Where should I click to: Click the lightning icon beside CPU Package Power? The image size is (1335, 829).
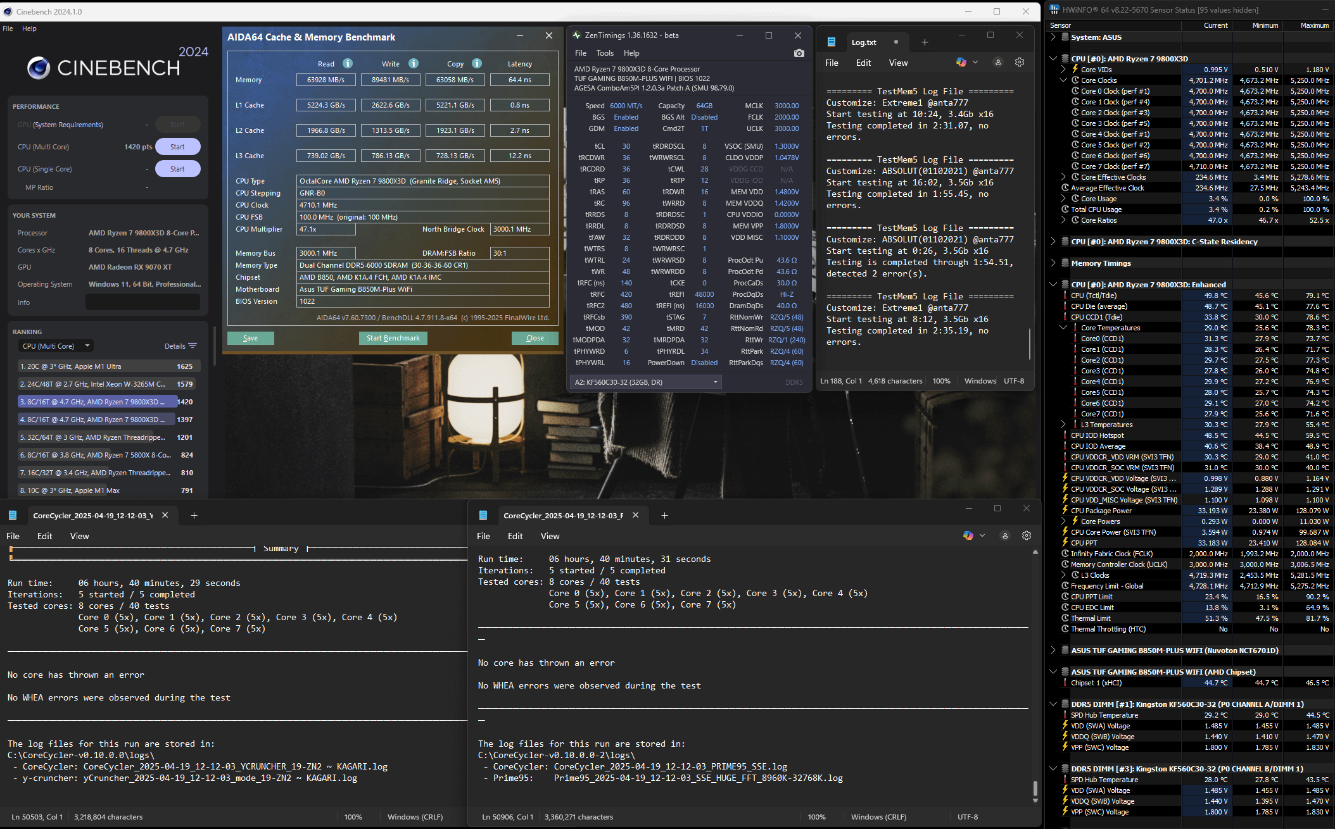click(x=1065, y=511)
